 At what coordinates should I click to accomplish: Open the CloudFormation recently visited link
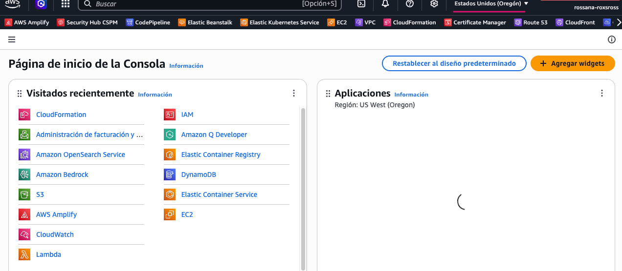pos(61,115)
